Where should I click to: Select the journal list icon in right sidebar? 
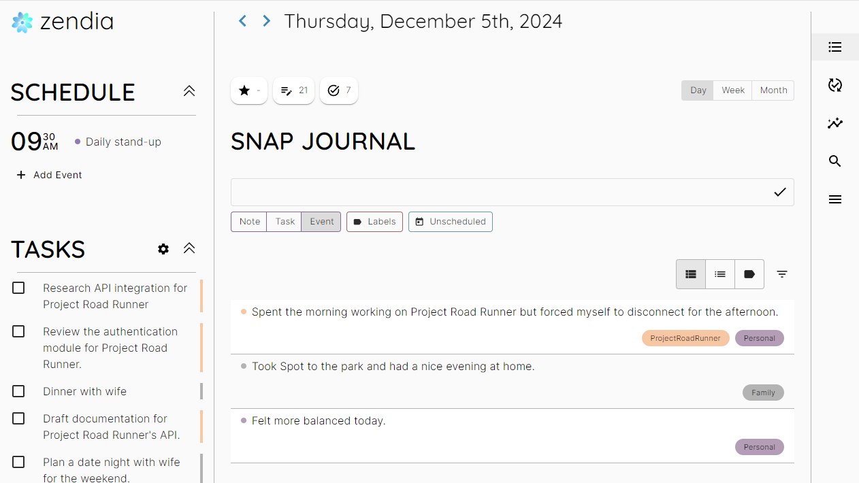(835, 47)
